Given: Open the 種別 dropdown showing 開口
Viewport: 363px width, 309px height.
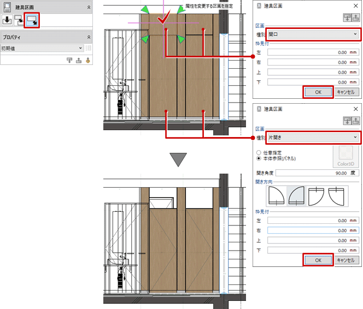Looking at the screenshot, I should click(x=313, y=34).
